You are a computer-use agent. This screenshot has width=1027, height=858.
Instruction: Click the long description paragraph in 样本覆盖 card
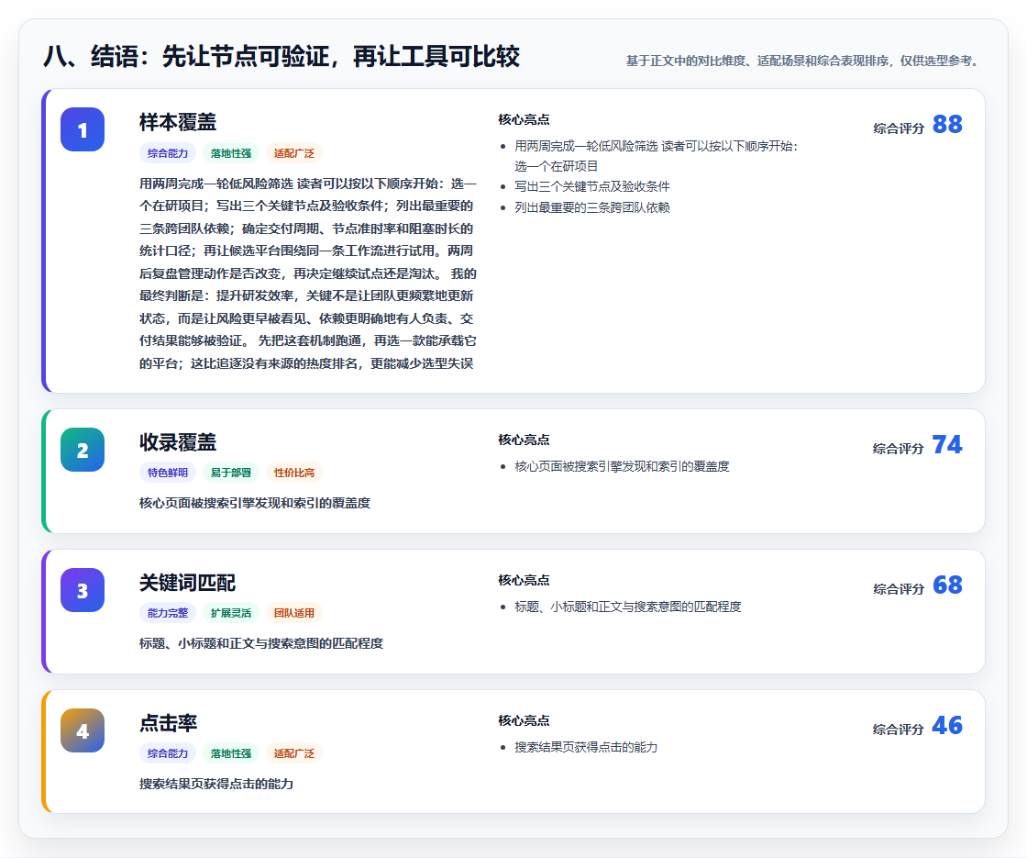[308, 273]
